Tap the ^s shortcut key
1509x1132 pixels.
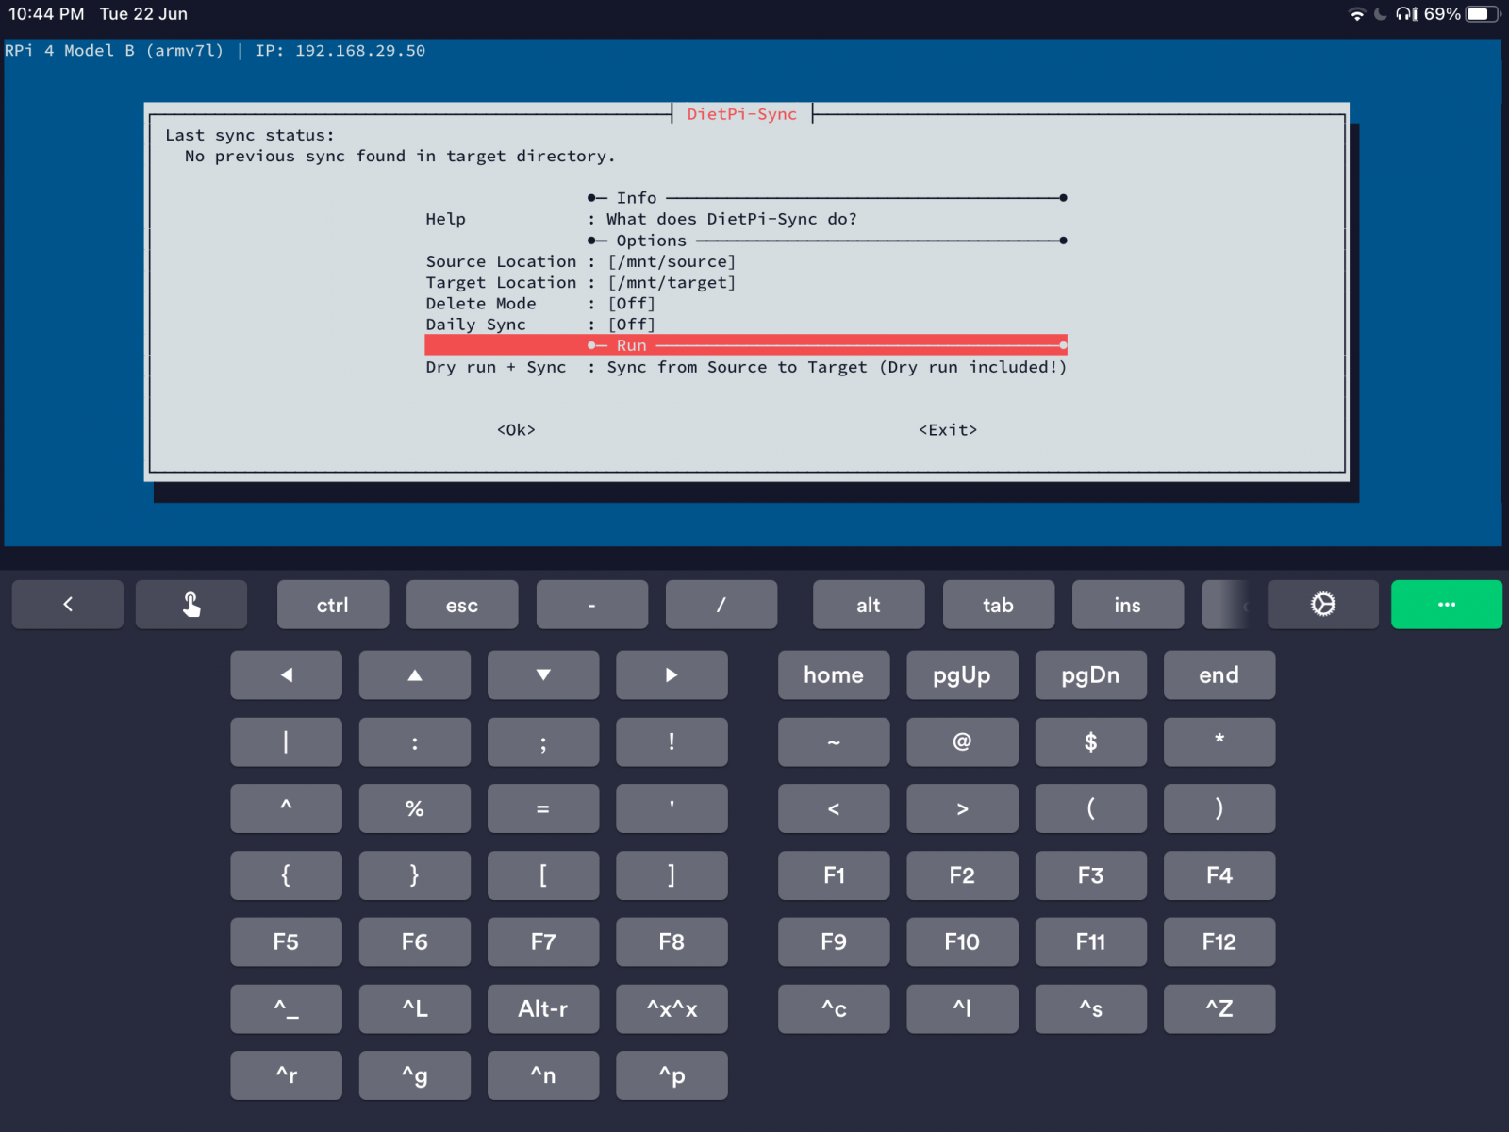click(x=1090, y=1008)
